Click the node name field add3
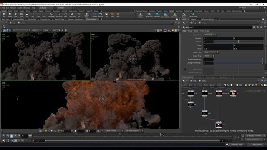Image resolution: width=267 pixels, height=150 pixels. [x=220, y=27]
